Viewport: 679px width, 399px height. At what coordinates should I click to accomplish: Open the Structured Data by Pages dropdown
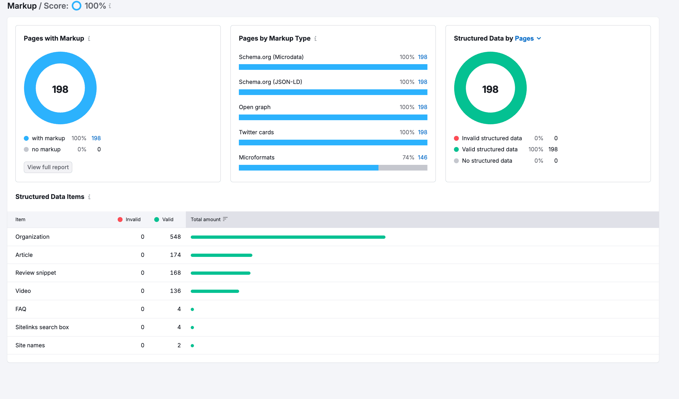(524, 38)
